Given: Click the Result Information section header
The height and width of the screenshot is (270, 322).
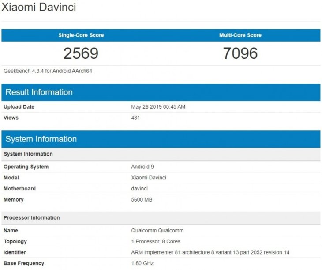Looking at the screenshot, I should [39, 92].
